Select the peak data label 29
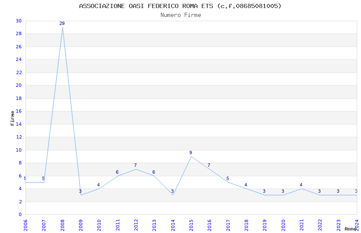361x233 pixels. pyautogui.click(x=62, y=23)
